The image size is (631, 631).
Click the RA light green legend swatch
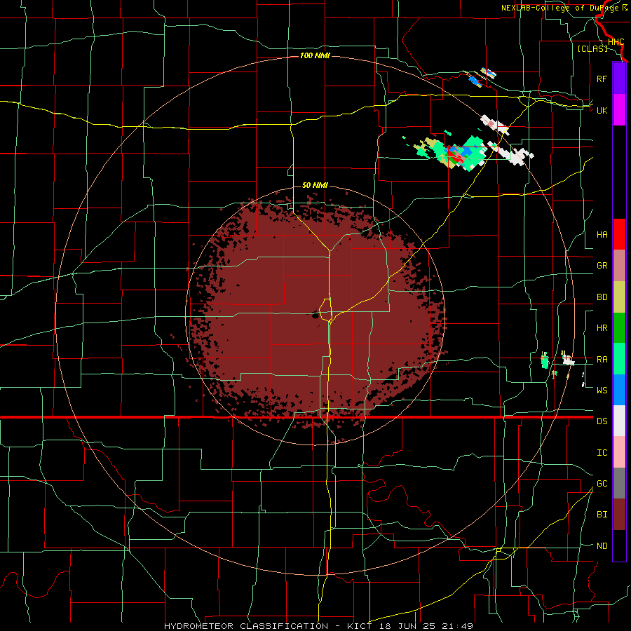pos(619,359)
